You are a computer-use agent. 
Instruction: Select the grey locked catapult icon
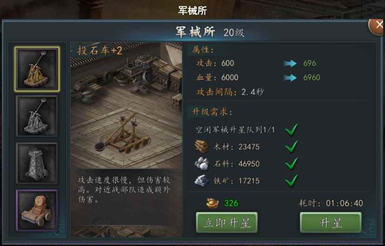pos(37,116)
